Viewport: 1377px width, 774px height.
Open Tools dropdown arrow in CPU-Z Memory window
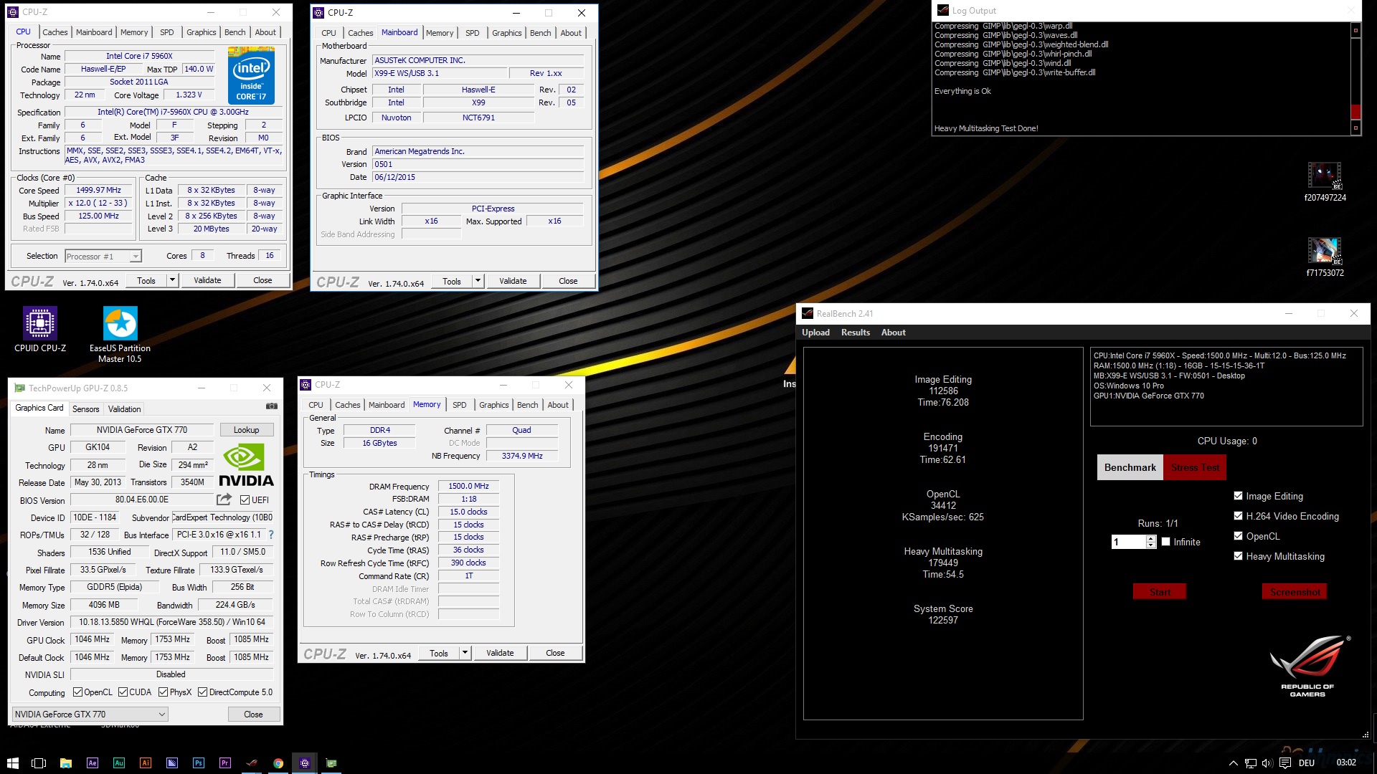click(x=465, y=653)
